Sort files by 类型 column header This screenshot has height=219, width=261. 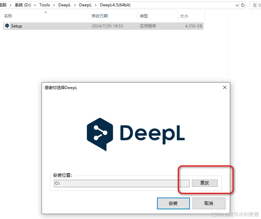[x=144, y=16]
